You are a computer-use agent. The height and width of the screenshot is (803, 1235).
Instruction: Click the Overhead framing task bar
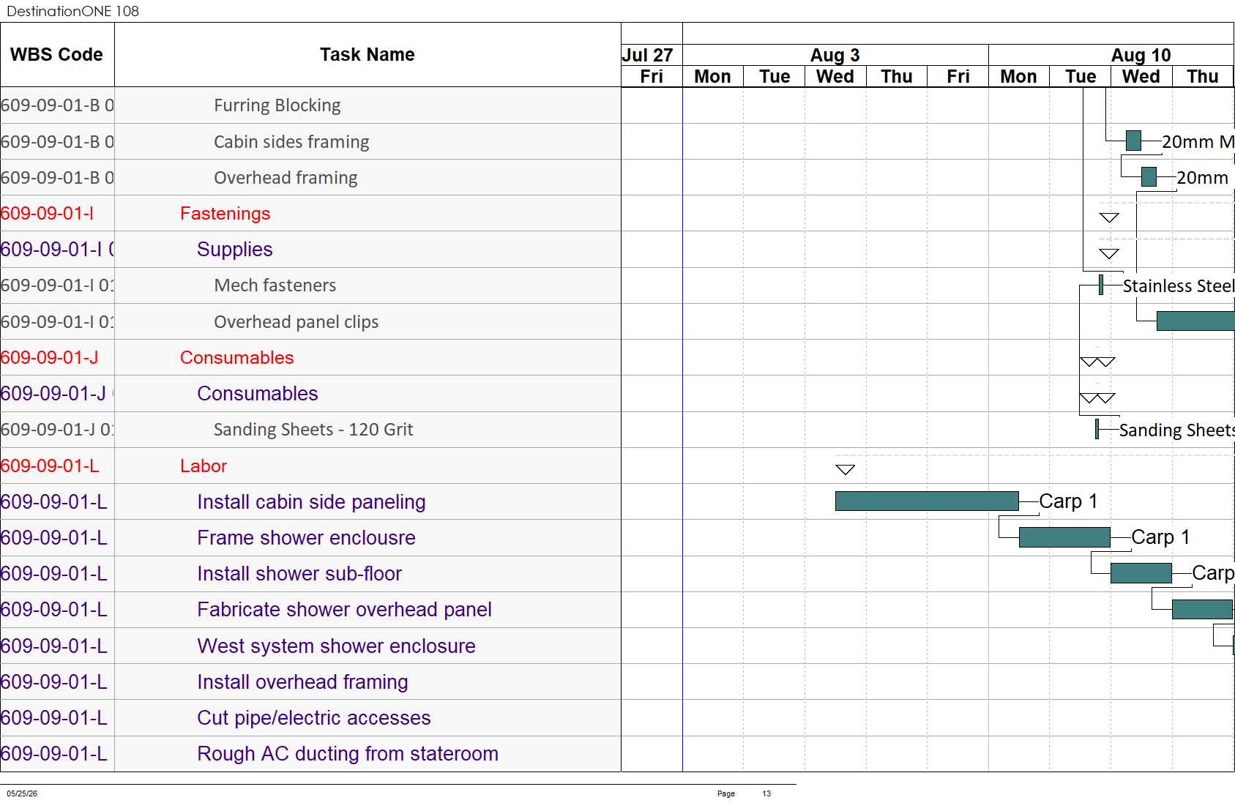point(1149,176)
